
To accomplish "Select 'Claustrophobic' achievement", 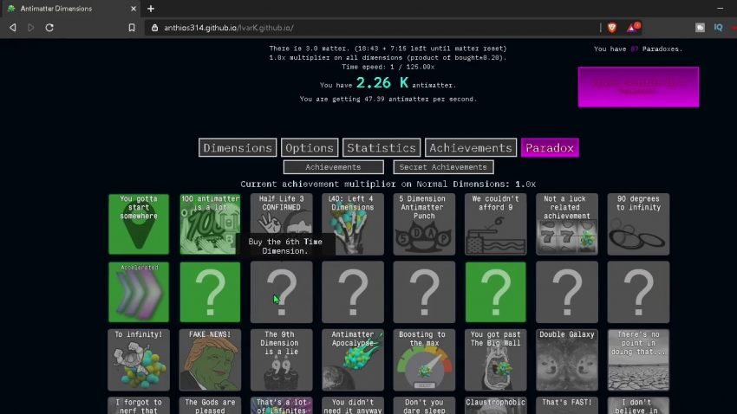I will 495,405.
